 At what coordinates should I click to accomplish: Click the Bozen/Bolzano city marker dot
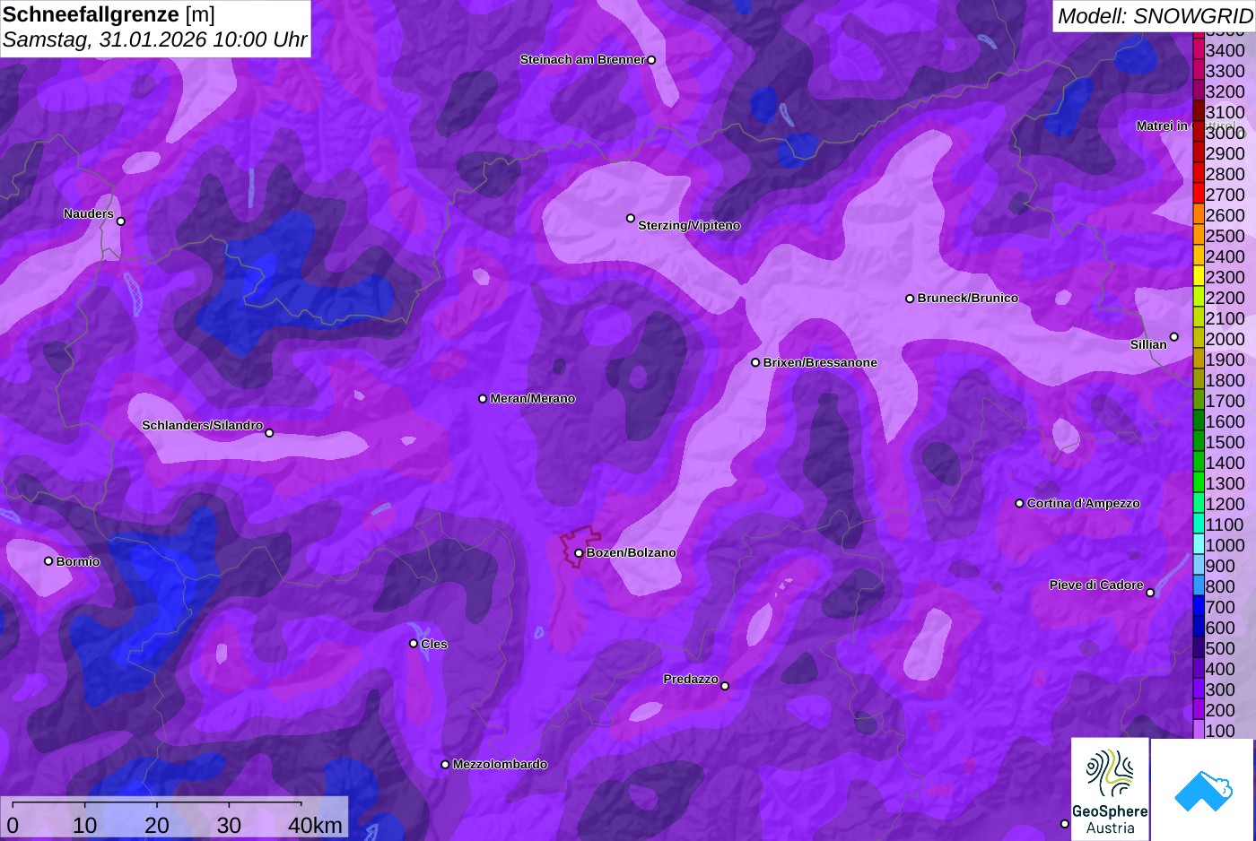579,553
